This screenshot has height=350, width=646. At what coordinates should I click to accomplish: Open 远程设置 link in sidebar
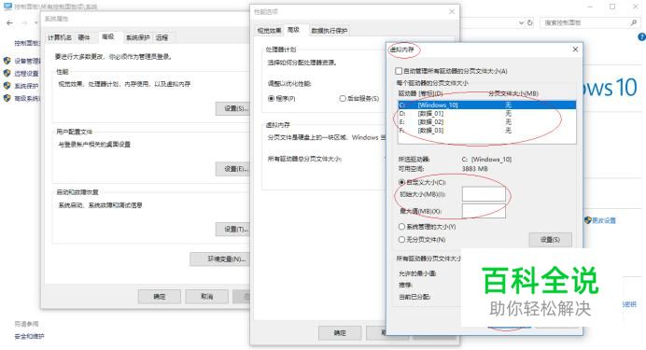pyautogui.click(x=26, y=74)
